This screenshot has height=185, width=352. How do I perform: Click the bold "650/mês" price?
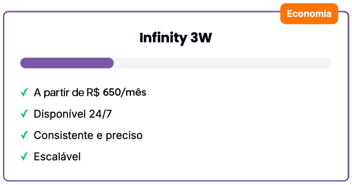coord(124,92)
